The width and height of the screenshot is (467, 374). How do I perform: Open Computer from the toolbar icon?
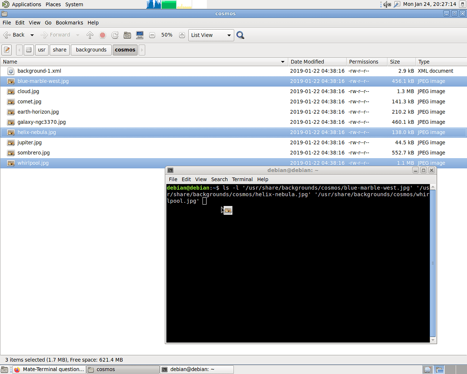[x=139, y=35]
